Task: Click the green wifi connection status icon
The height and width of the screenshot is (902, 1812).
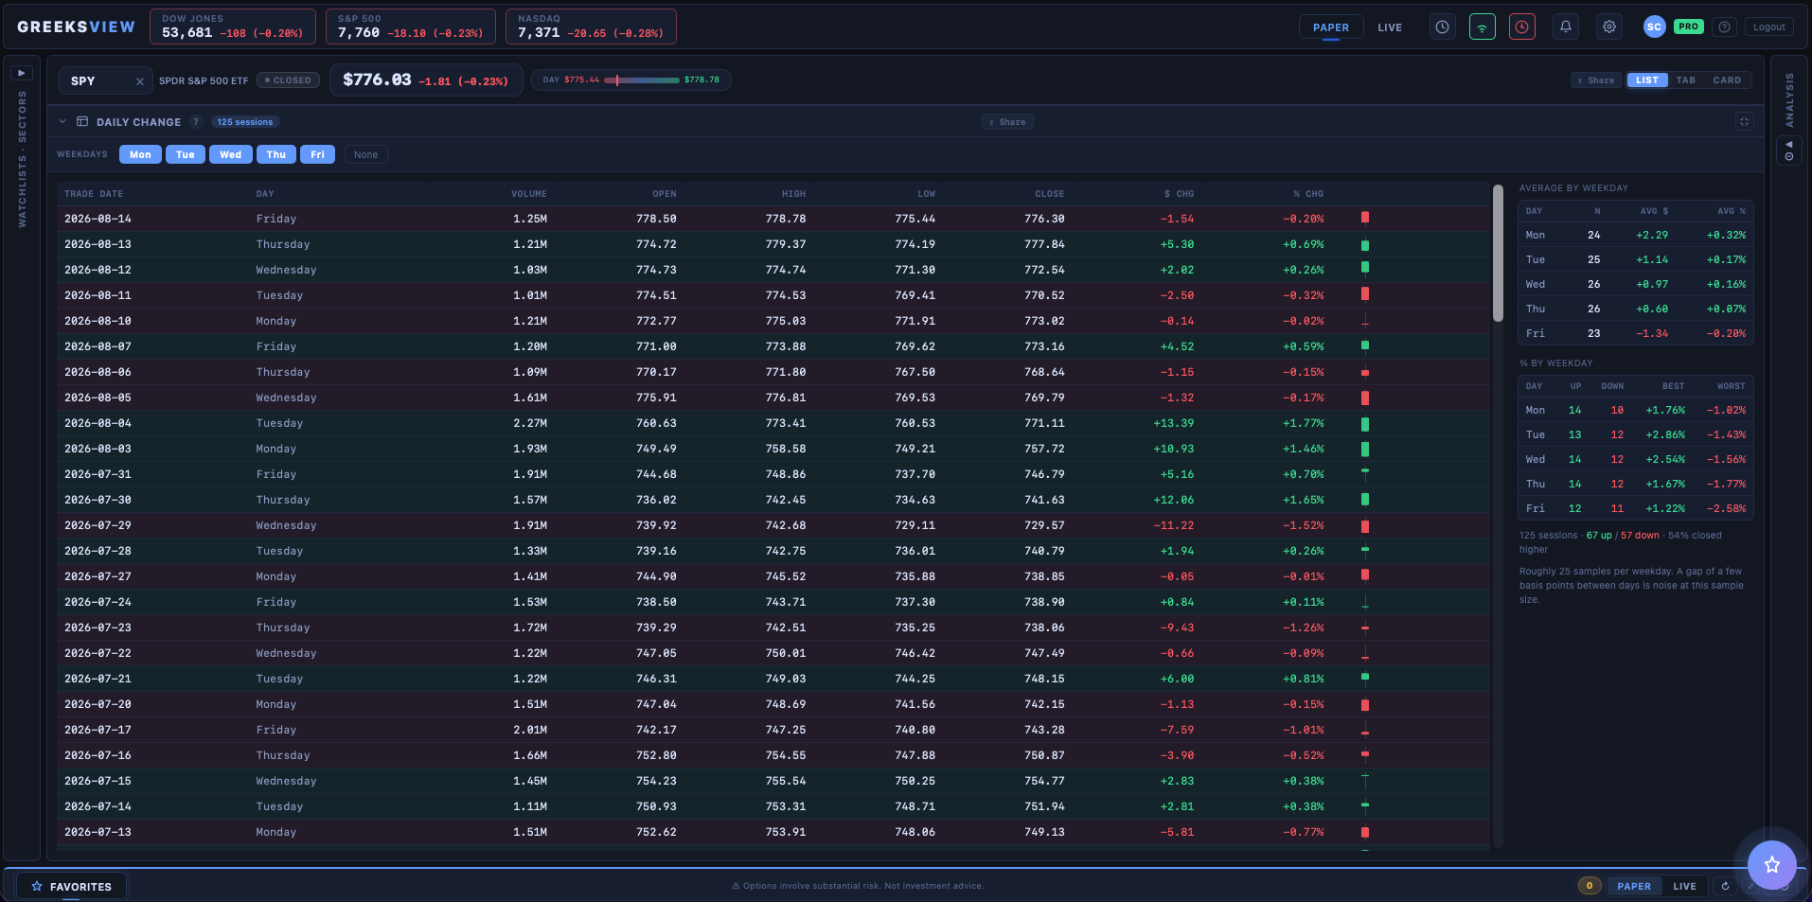Action: pos(1483,27)
